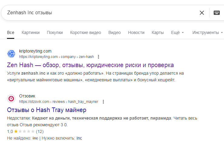Screen dimensions: 224x146
Task: Expand the Ещё dropdown menu
Action: coord(177,32)
